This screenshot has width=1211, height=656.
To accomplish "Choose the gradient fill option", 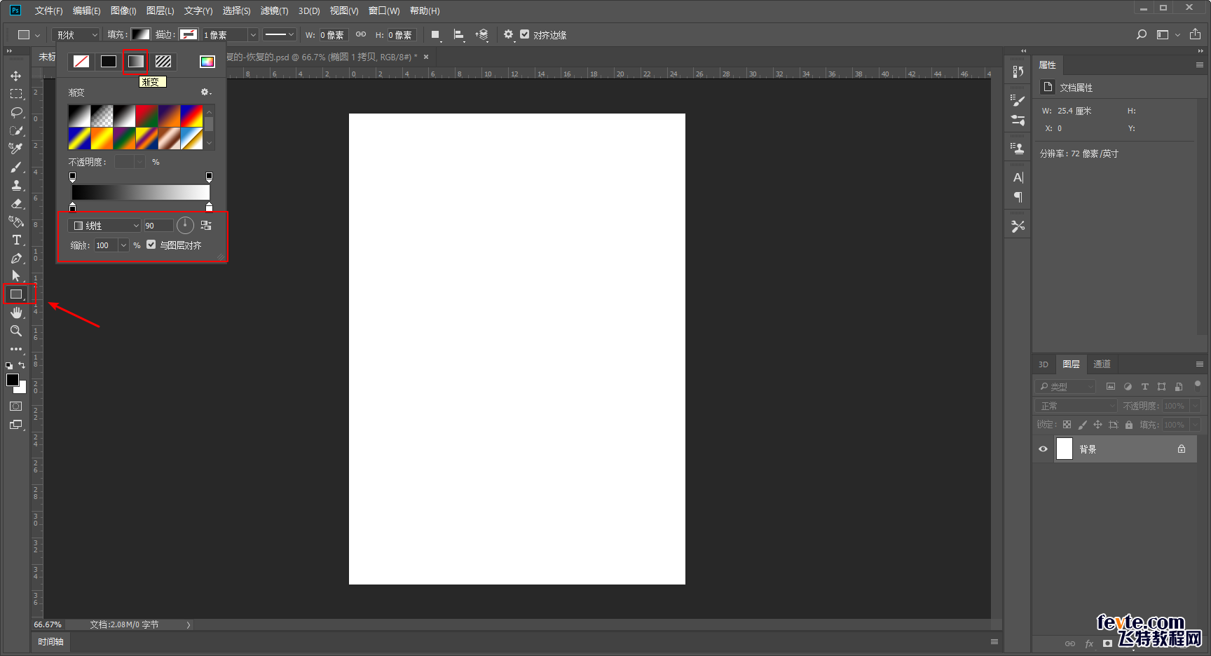I will point(136,62).
